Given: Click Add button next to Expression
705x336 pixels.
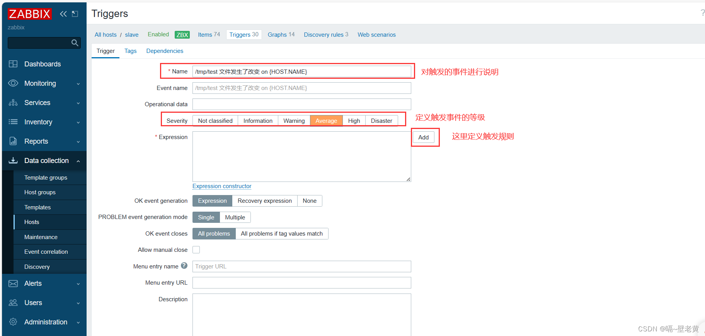Looking at the screenshot, I should 424,137.
